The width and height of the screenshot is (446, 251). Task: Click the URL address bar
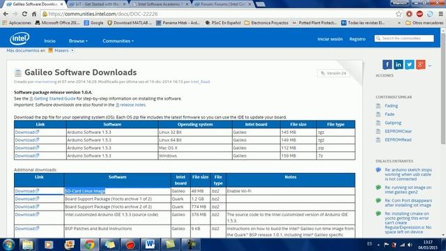(219, 14)
